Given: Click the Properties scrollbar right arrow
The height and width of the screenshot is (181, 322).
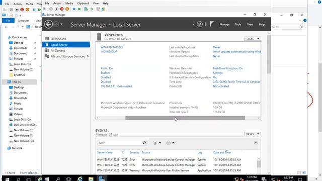Looking at the screenshot, I should [259, 118].
